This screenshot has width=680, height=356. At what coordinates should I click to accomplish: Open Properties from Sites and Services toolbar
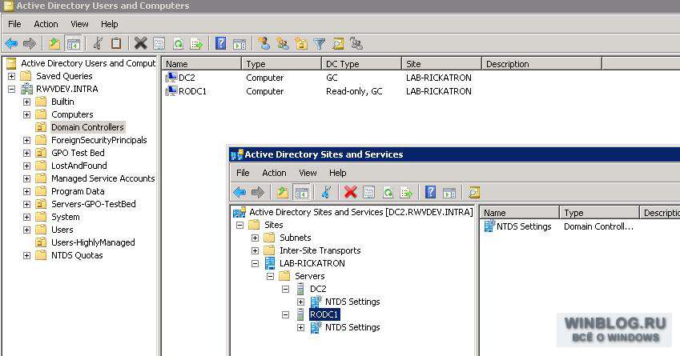(x=368, y=192)
